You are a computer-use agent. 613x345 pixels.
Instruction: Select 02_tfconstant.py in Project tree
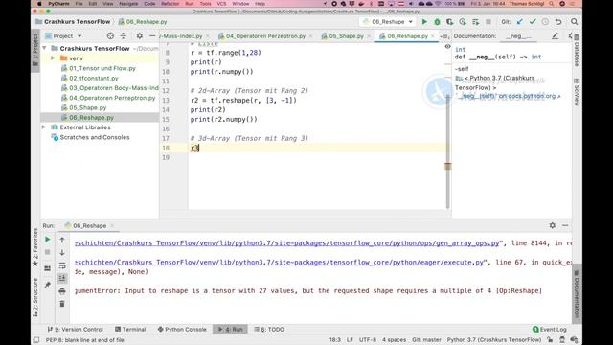94,79
